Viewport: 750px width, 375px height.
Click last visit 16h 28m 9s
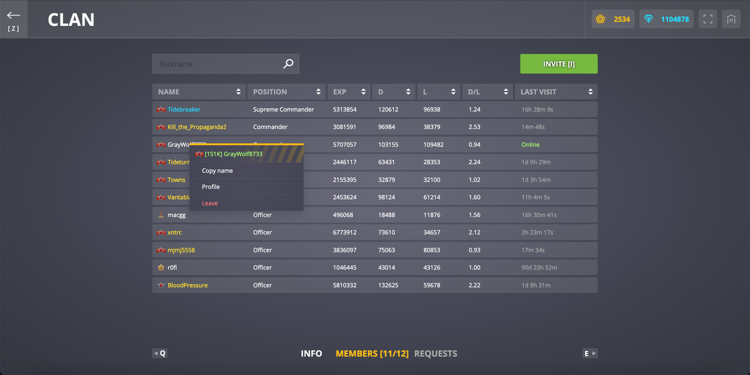(537, 110)
